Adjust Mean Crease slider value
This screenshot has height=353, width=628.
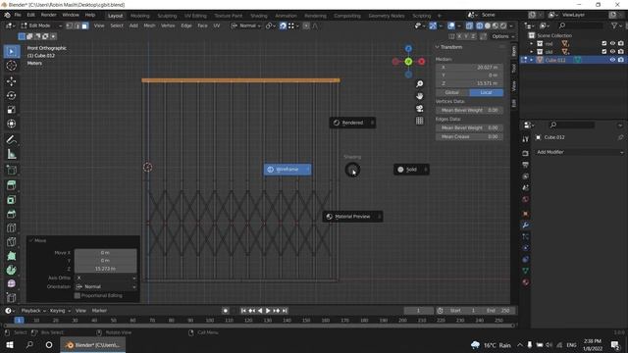(x=469, y=137)
